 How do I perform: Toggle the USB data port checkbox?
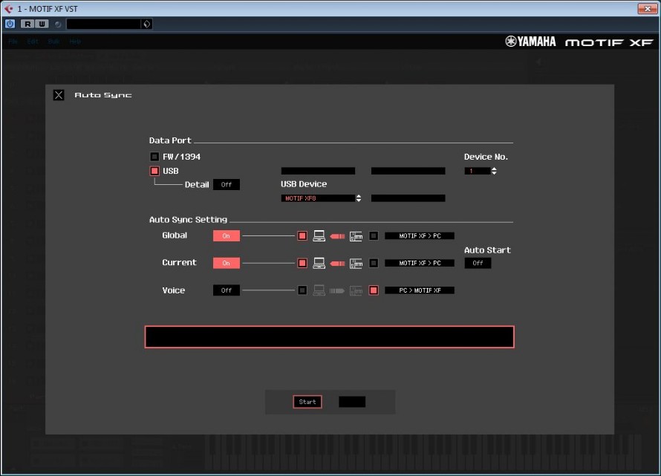pos(154,171)
